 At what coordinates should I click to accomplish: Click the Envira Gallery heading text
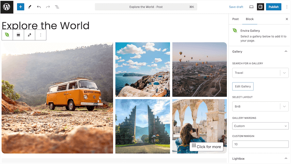(250, 31)
